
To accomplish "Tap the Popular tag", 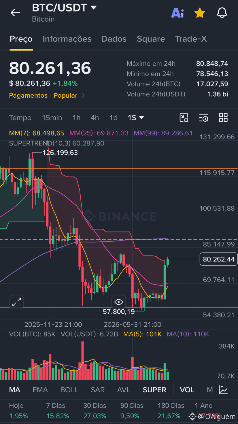I will (65, 95).
